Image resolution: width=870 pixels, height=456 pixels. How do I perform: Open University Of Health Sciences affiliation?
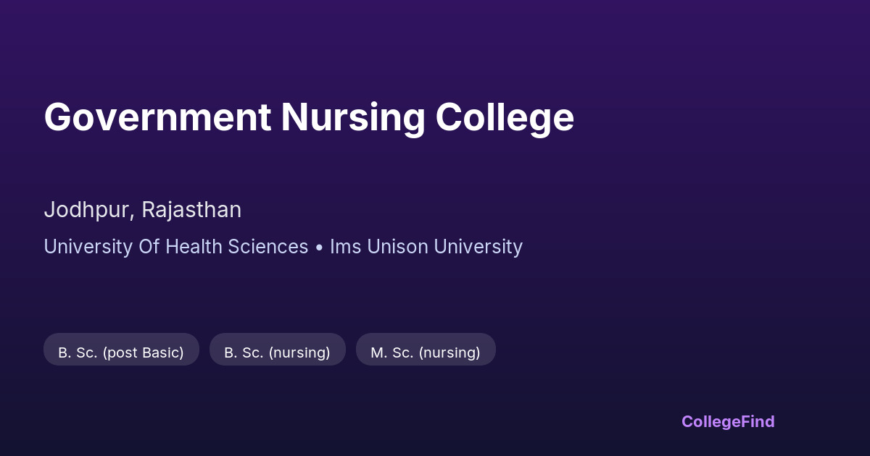(x=176, y=247)
